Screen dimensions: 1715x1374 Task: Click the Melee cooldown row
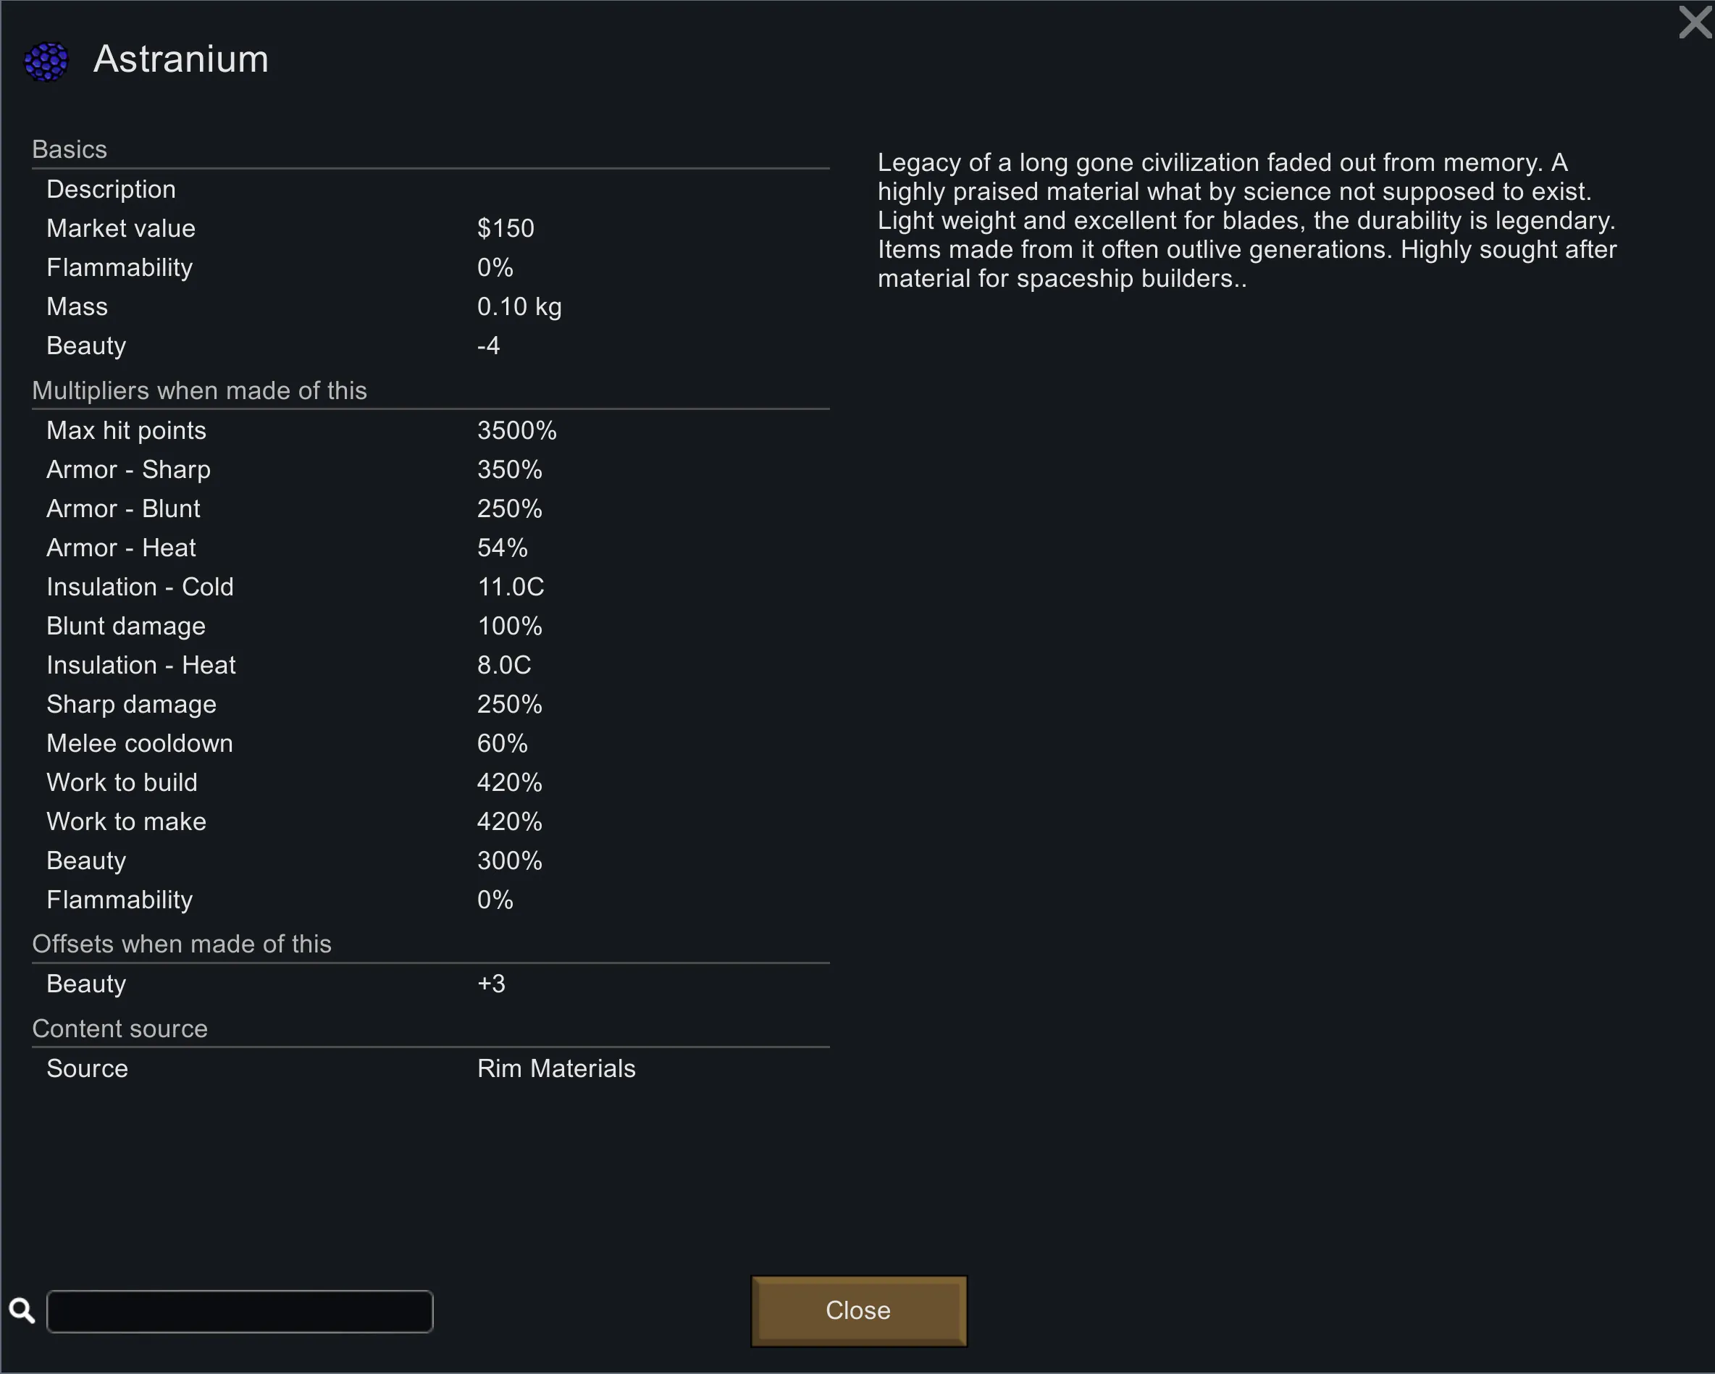[x=429, y=743]
